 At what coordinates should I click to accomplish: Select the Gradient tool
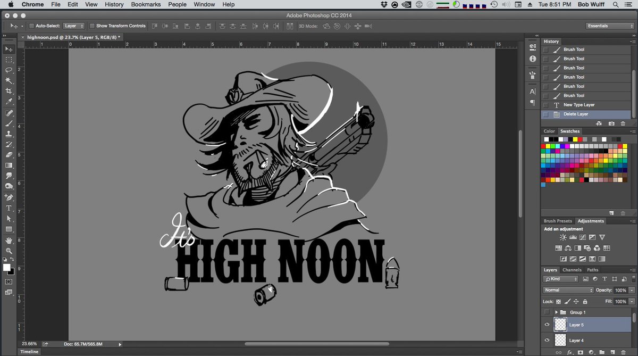point(9,165)
